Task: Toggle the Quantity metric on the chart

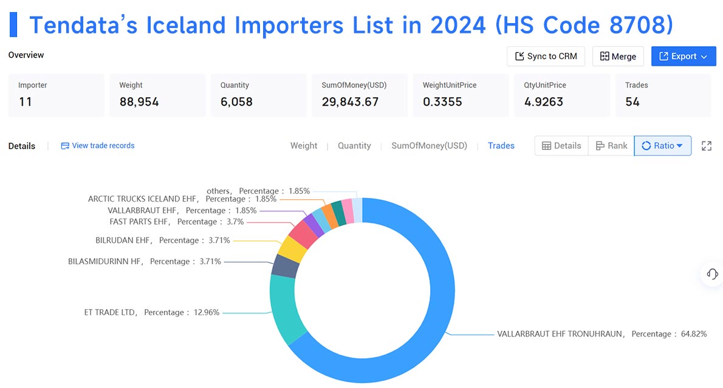Action: [354, 146]
